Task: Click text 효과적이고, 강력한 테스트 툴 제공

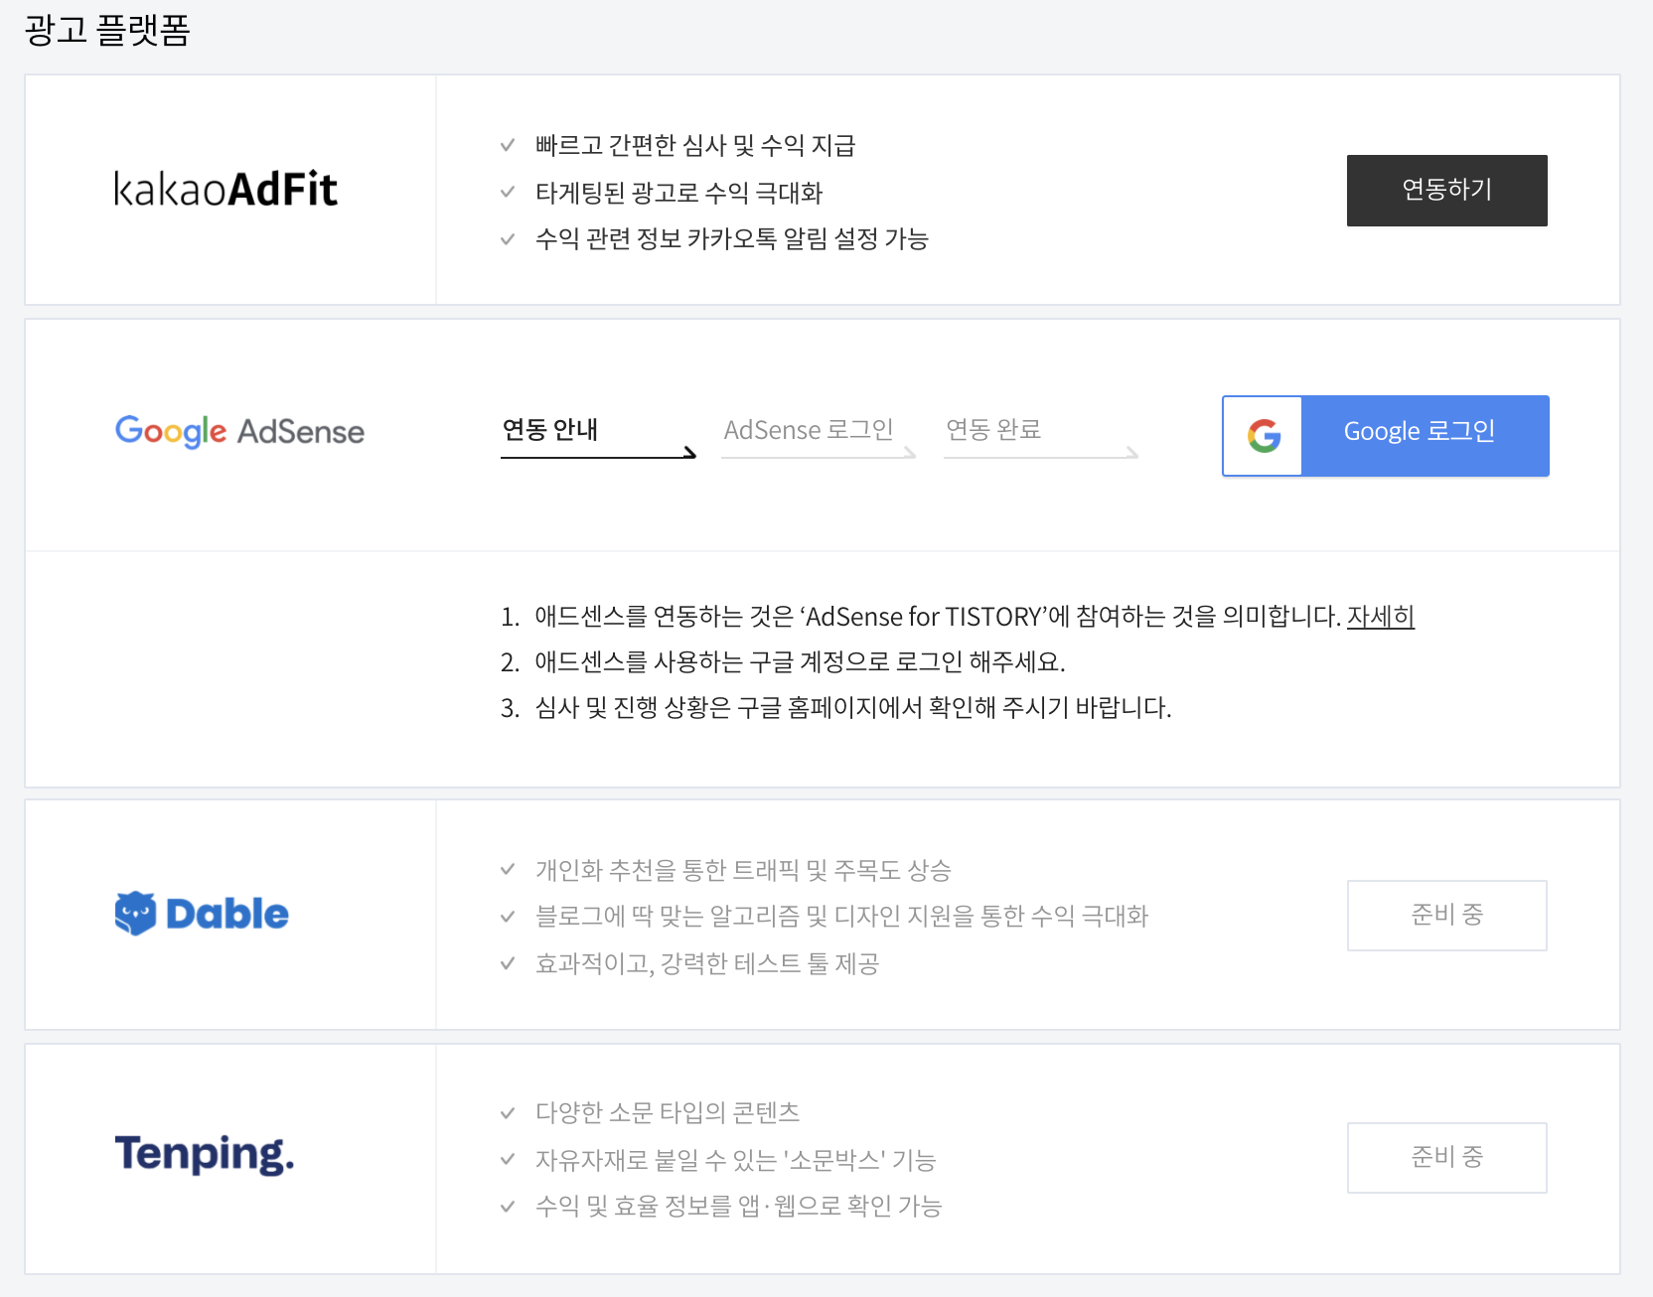Action: pyautogui.click(x=707, y=963)
